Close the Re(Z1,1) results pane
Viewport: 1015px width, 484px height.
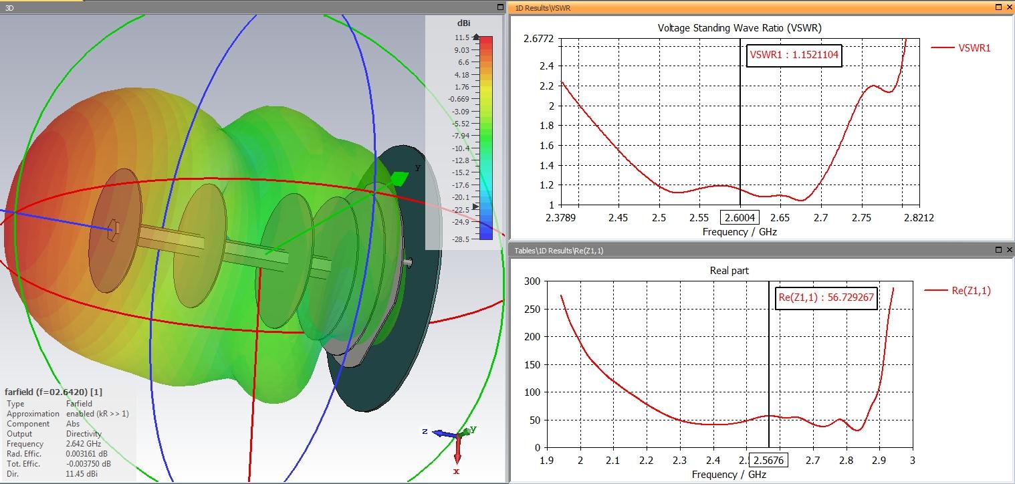[x=1009, y=249]
